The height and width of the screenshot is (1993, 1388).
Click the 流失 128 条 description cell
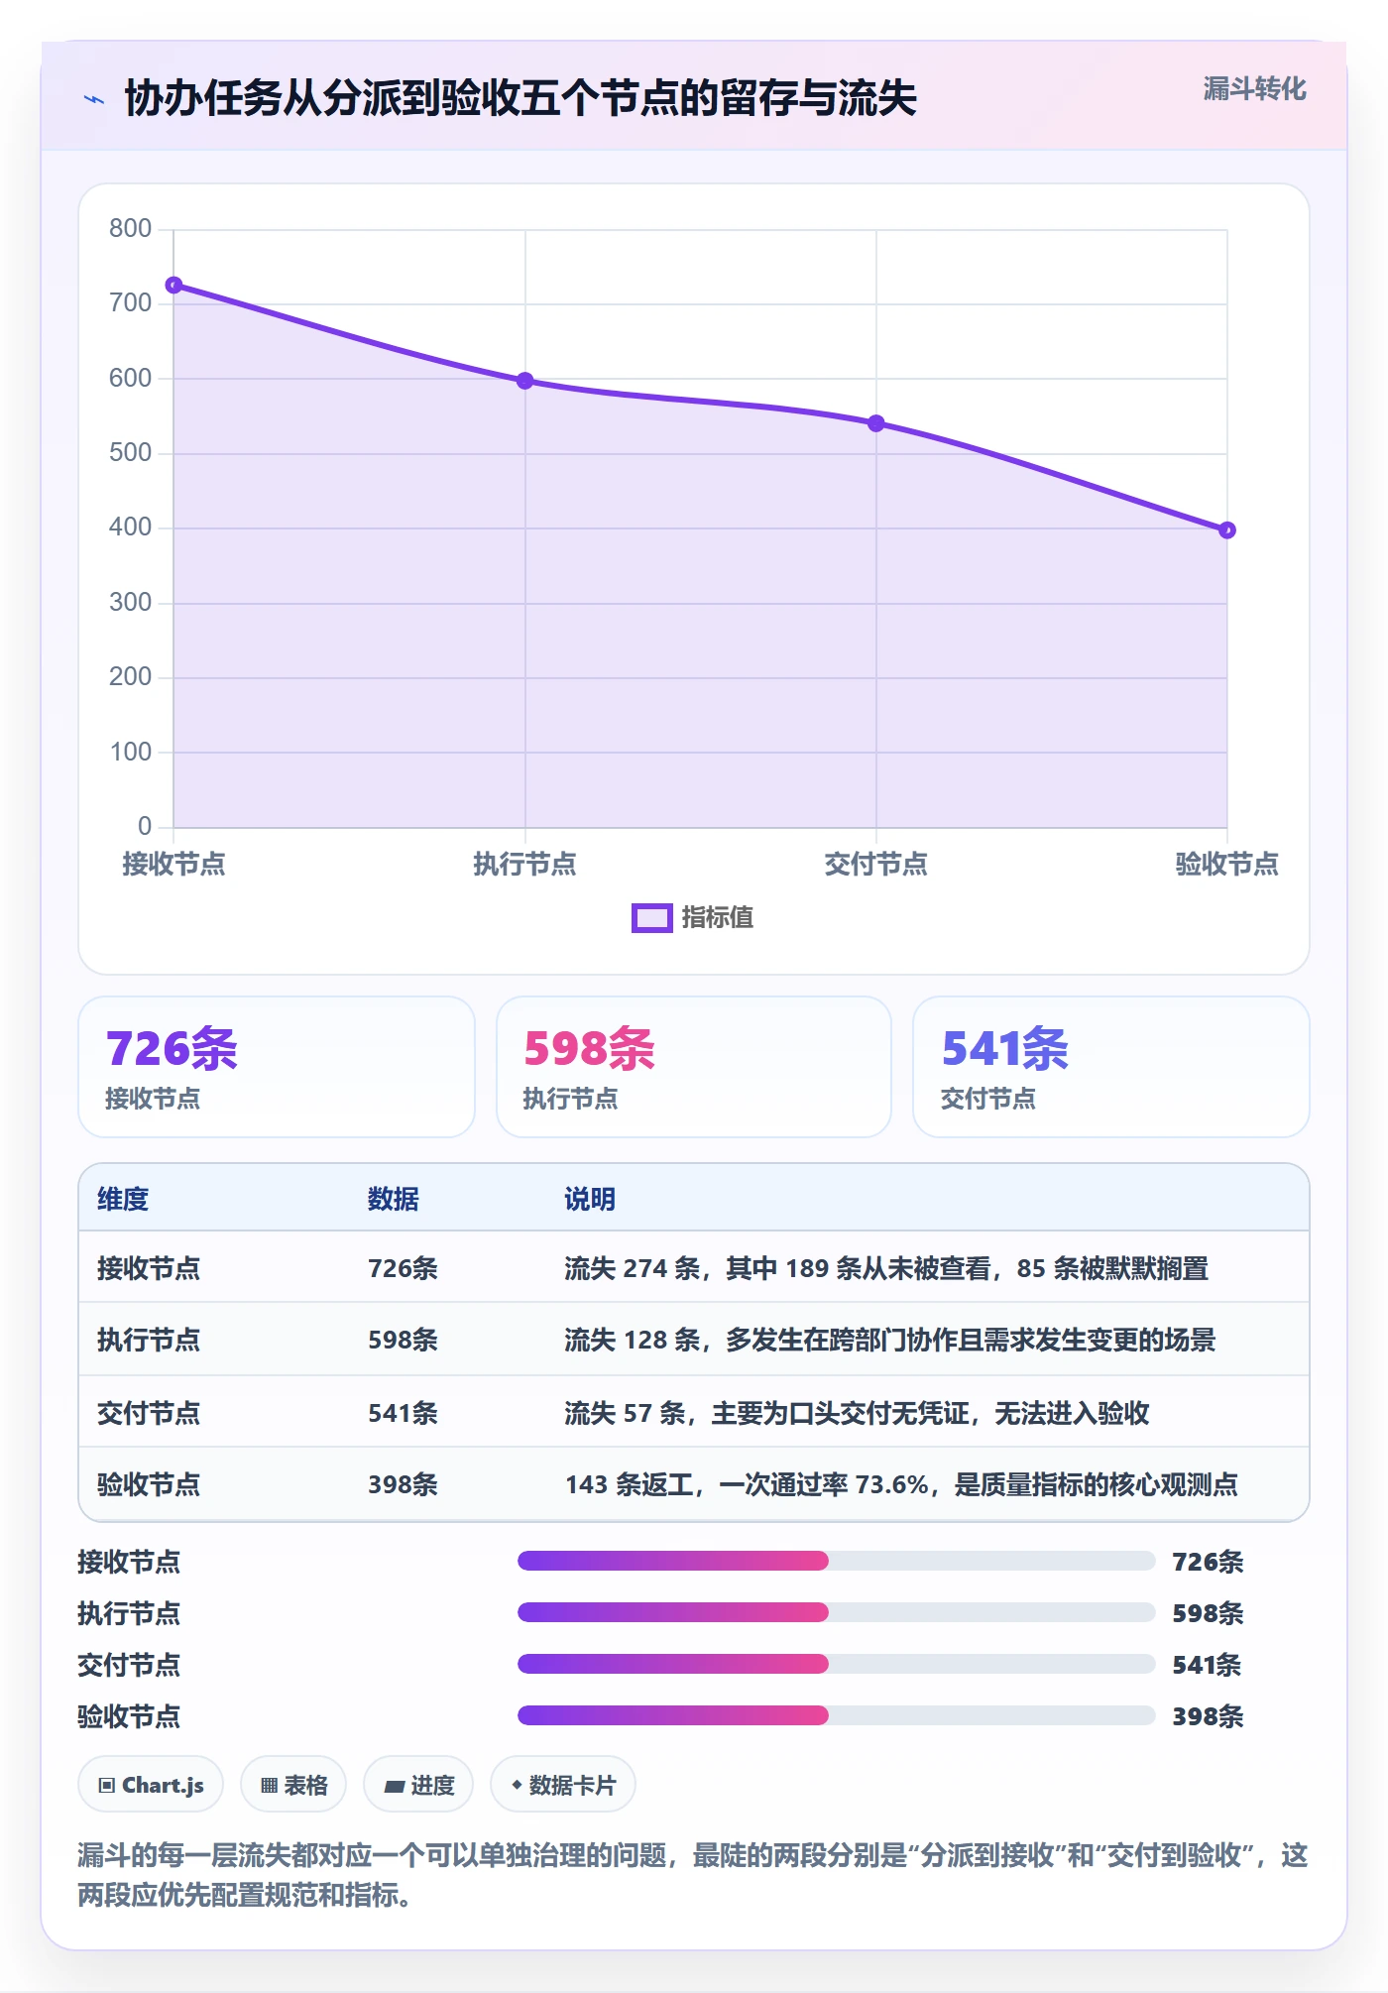(x=890, y=1341)
